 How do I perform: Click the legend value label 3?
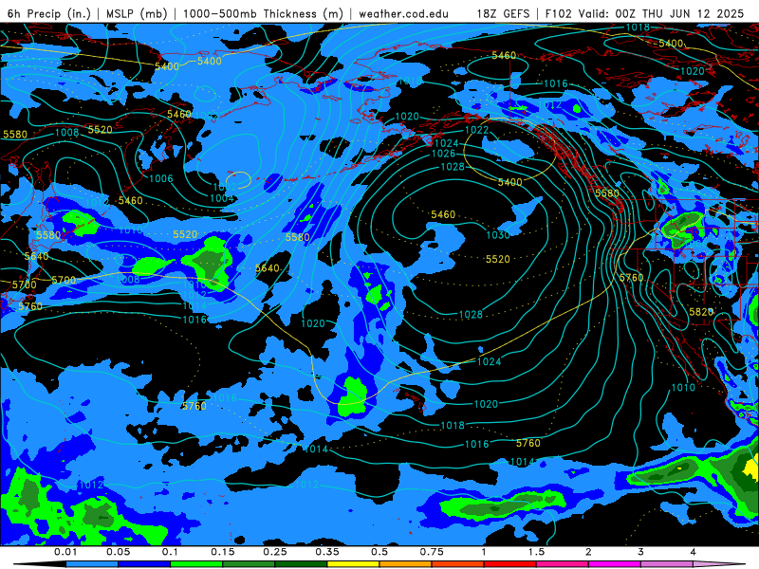click(x=641, y=552)
